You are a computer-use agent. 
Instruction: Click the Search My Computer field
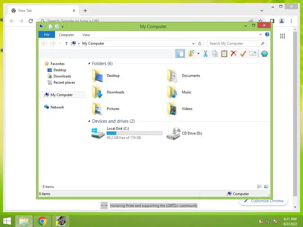pyautogui.click(x=237, y=43)
